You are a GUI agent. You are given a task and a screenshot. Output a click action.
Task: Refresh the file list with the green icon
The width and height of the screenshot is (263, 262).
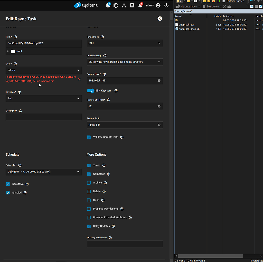pos(218,1)
